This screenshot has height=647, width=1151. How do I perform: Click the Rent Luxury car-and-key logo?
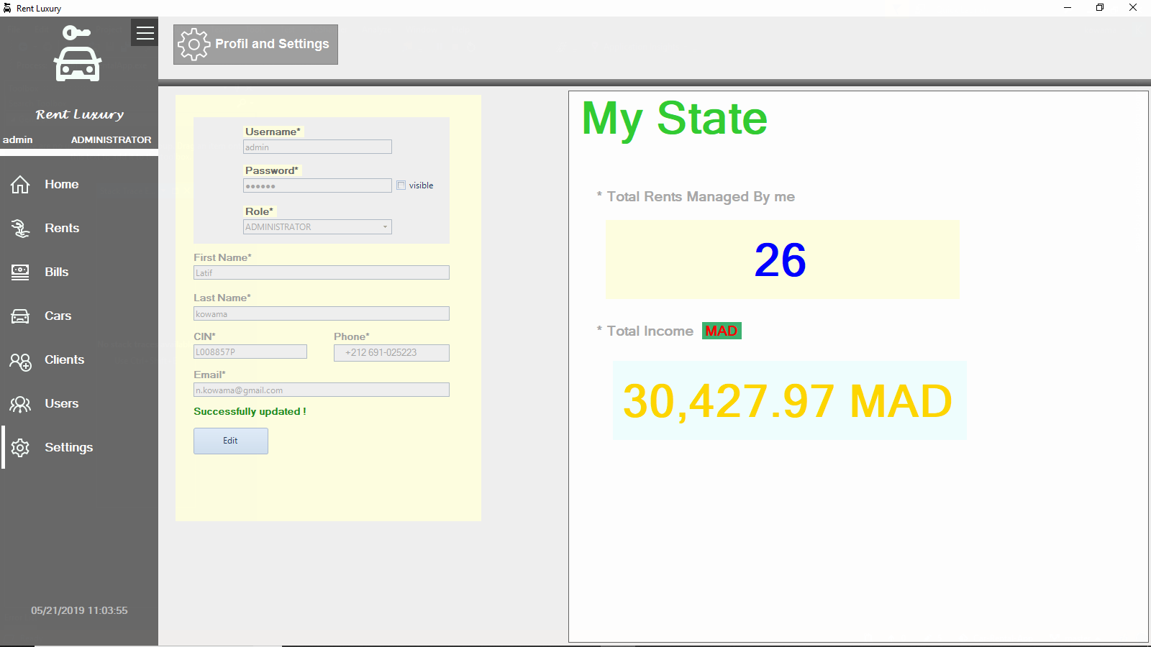coord(78,53)
